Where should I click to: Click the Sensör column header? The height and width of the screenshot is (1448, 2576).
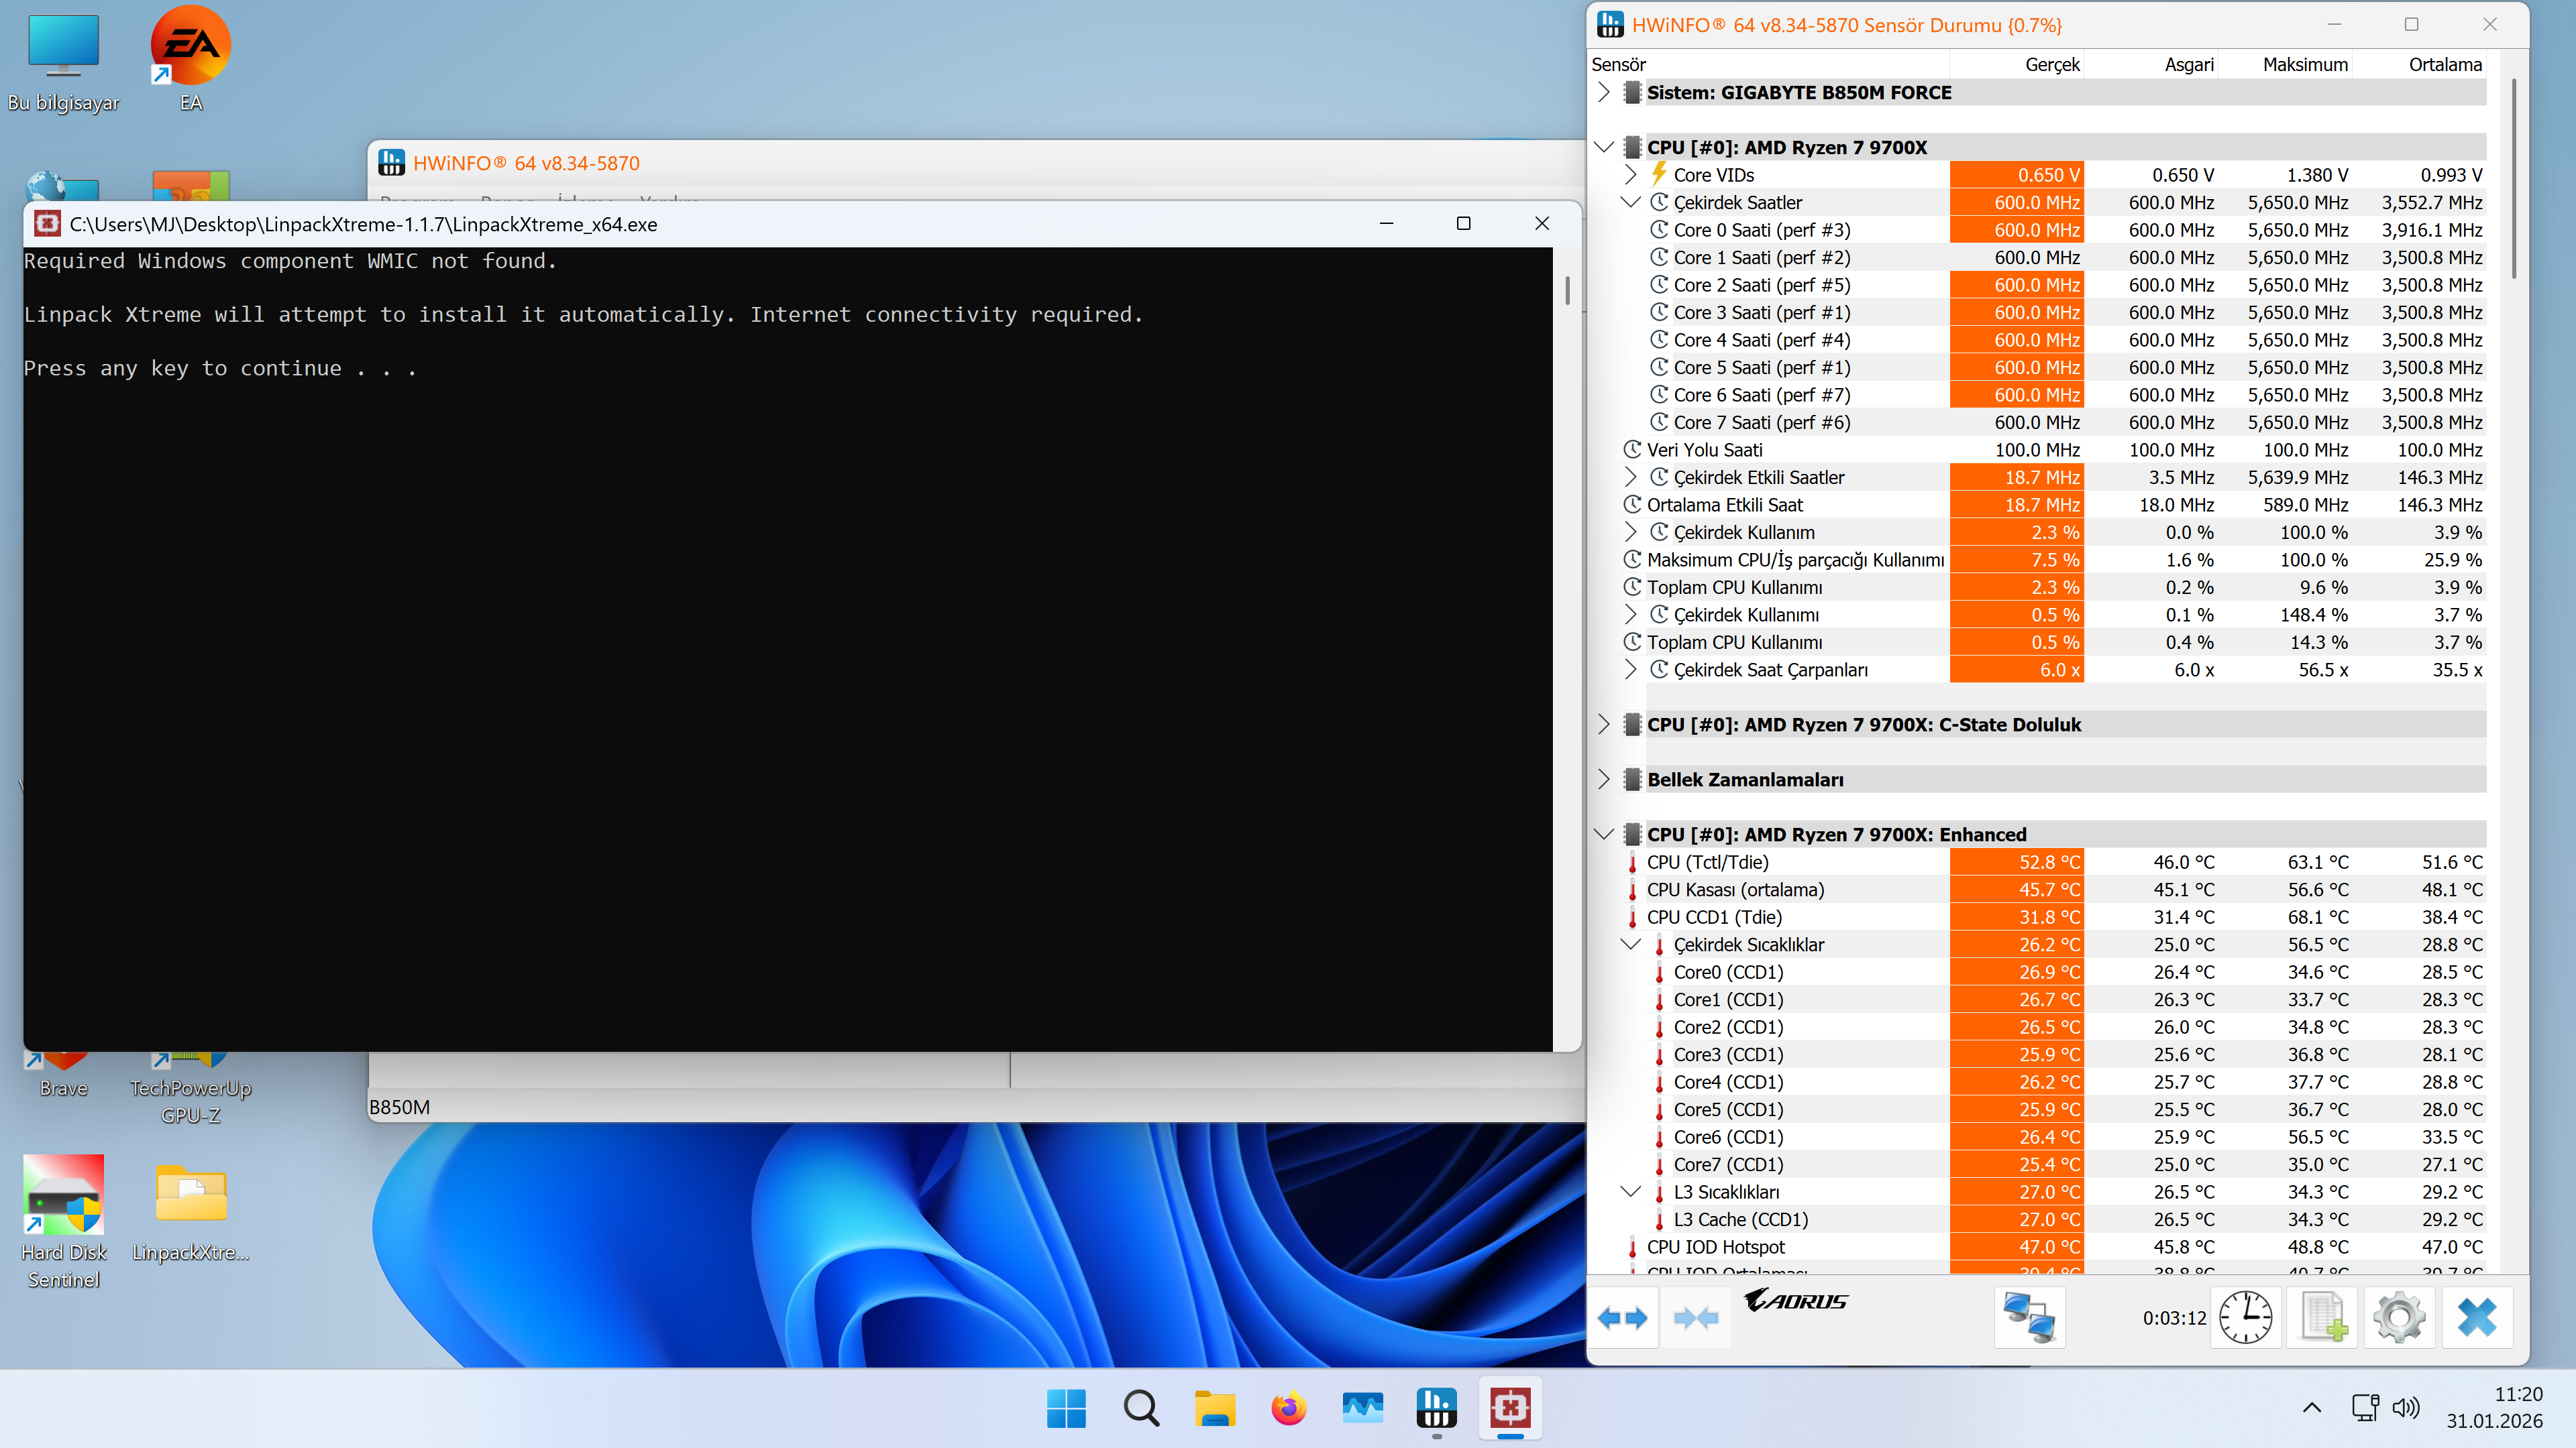[1769, 65]
